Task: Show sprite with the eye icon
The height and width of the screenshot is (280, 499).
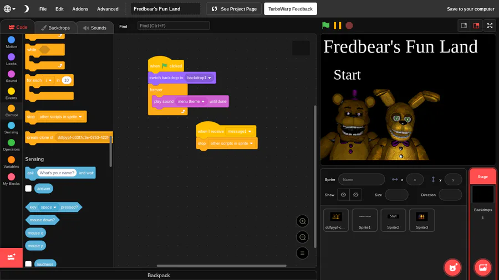Action: (x=343, y=195)
